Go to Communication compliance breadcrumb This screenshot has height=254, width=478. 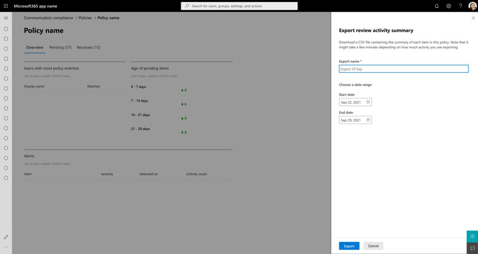48,18
